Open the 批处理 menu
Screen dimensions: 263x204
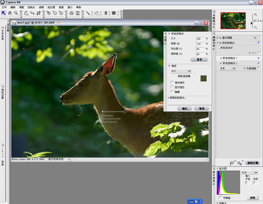[x=51, y=7]
